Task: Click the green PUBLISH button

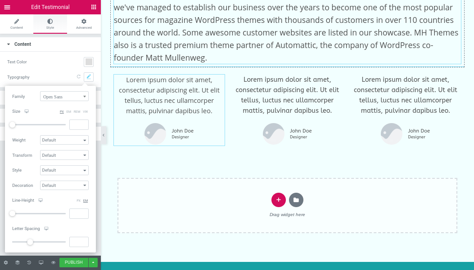Action: pos(74,262)
